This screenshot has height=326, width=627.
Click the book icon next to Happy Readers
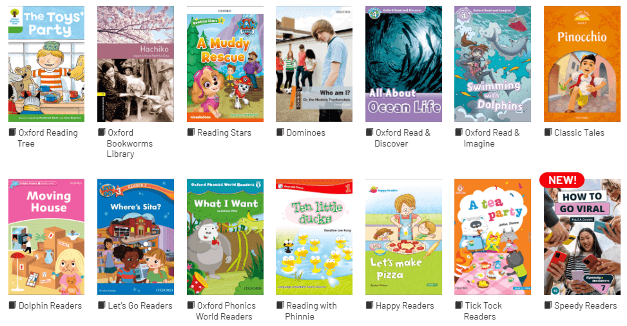click(x=369, y=305)
